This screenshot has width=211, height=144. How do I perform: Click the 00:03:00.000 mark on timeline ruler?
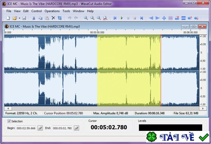coord(97,32)
